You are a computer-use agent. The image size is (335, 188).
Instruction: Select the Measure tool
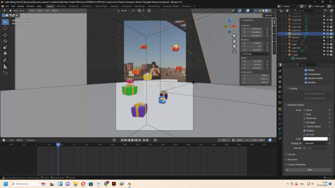click(5, 67)
